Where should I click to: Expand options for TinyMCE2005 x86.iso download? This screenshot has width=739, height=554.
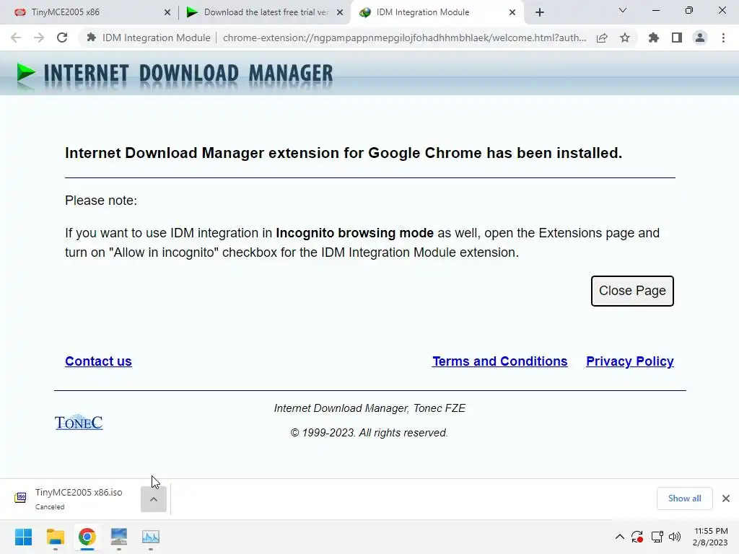click(154, 499)
